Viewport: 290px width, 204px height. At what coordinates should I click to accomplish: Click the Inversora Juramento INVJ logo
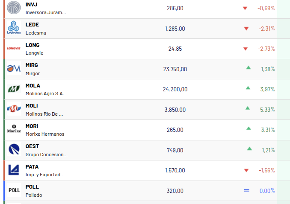point(14,8)
